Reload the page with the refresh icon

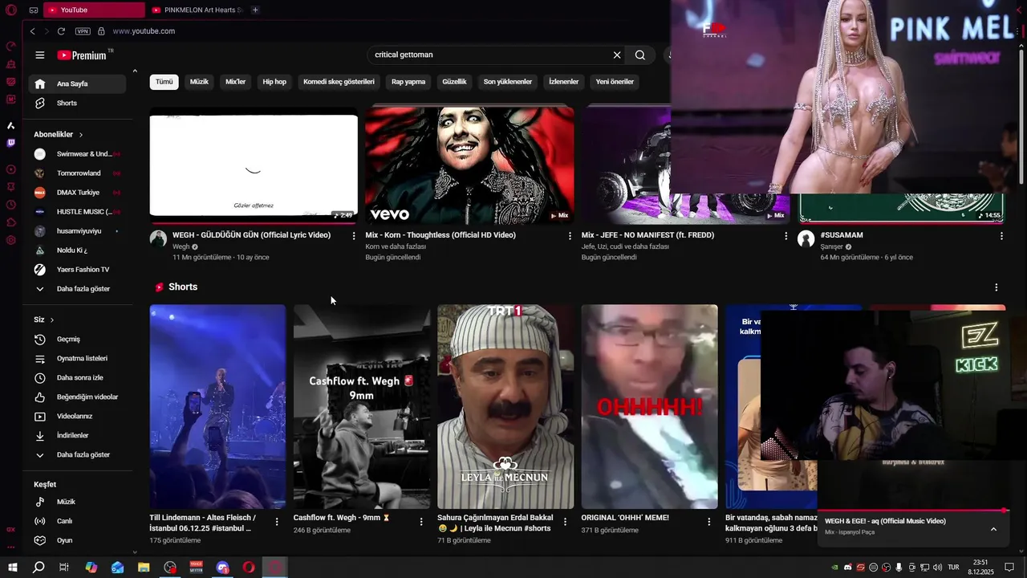61,31
